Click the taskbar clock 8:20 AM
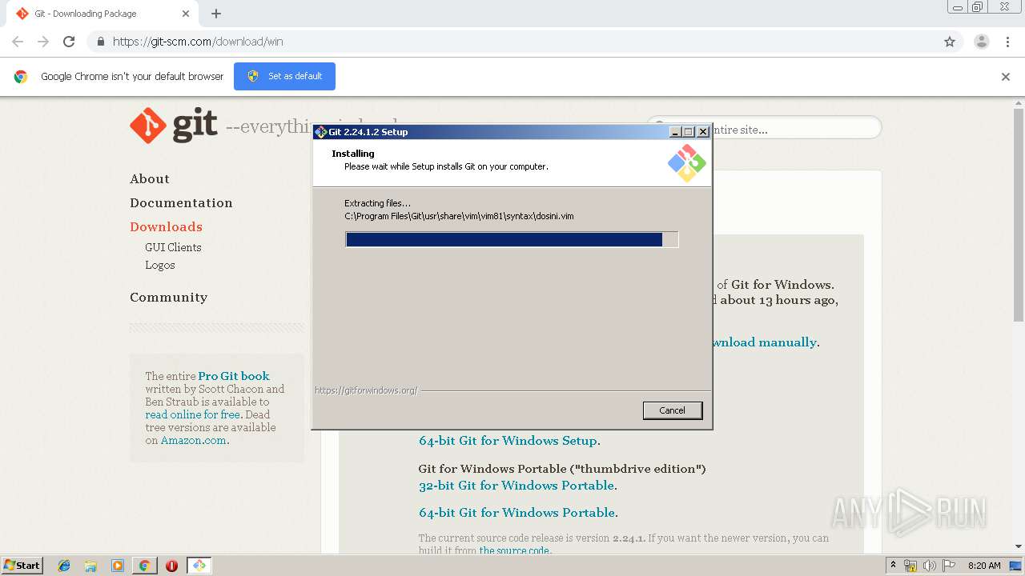1025x576 pixels. [x=984, y=566]
